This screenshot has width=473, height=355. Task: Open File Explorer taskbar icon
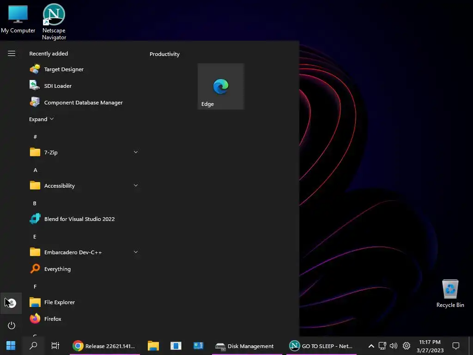pos(153,346)
